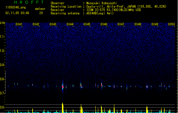Image resolution: width=178 pixels, height=113 pixels.
Task: Click the 0.6 kHz axis label
Action: click(x=3, y=107)
